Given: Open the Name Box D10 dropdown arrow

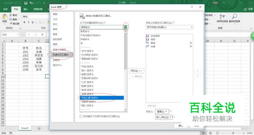Looking at the screenshot, I should click(18, 34).
